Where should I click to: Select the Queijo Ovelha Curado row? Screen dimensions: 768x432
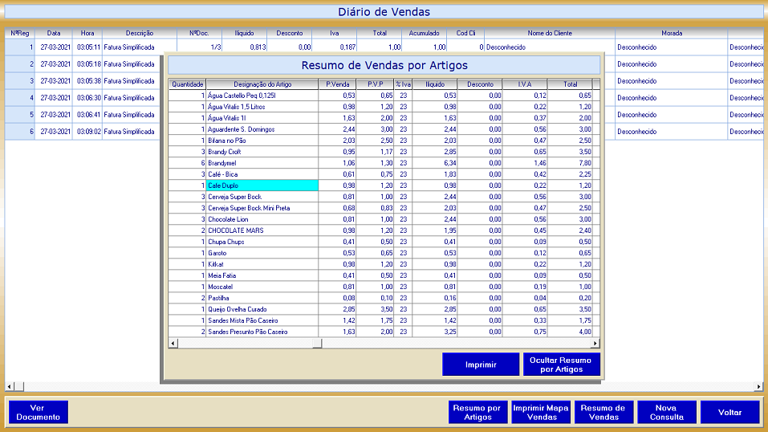tap(262, 309)
